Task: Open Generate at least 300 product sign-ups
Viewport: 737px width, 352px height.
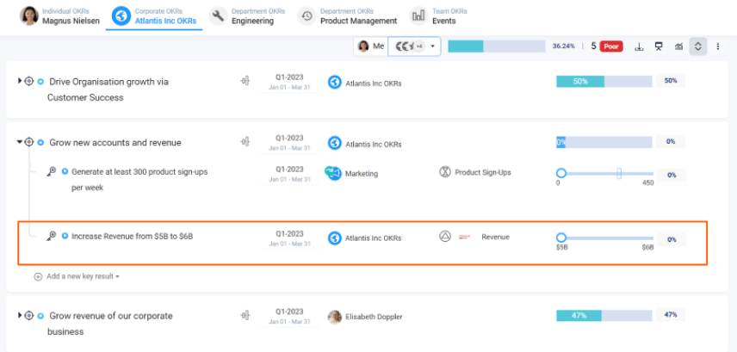Action: click(x=139, y=180)
